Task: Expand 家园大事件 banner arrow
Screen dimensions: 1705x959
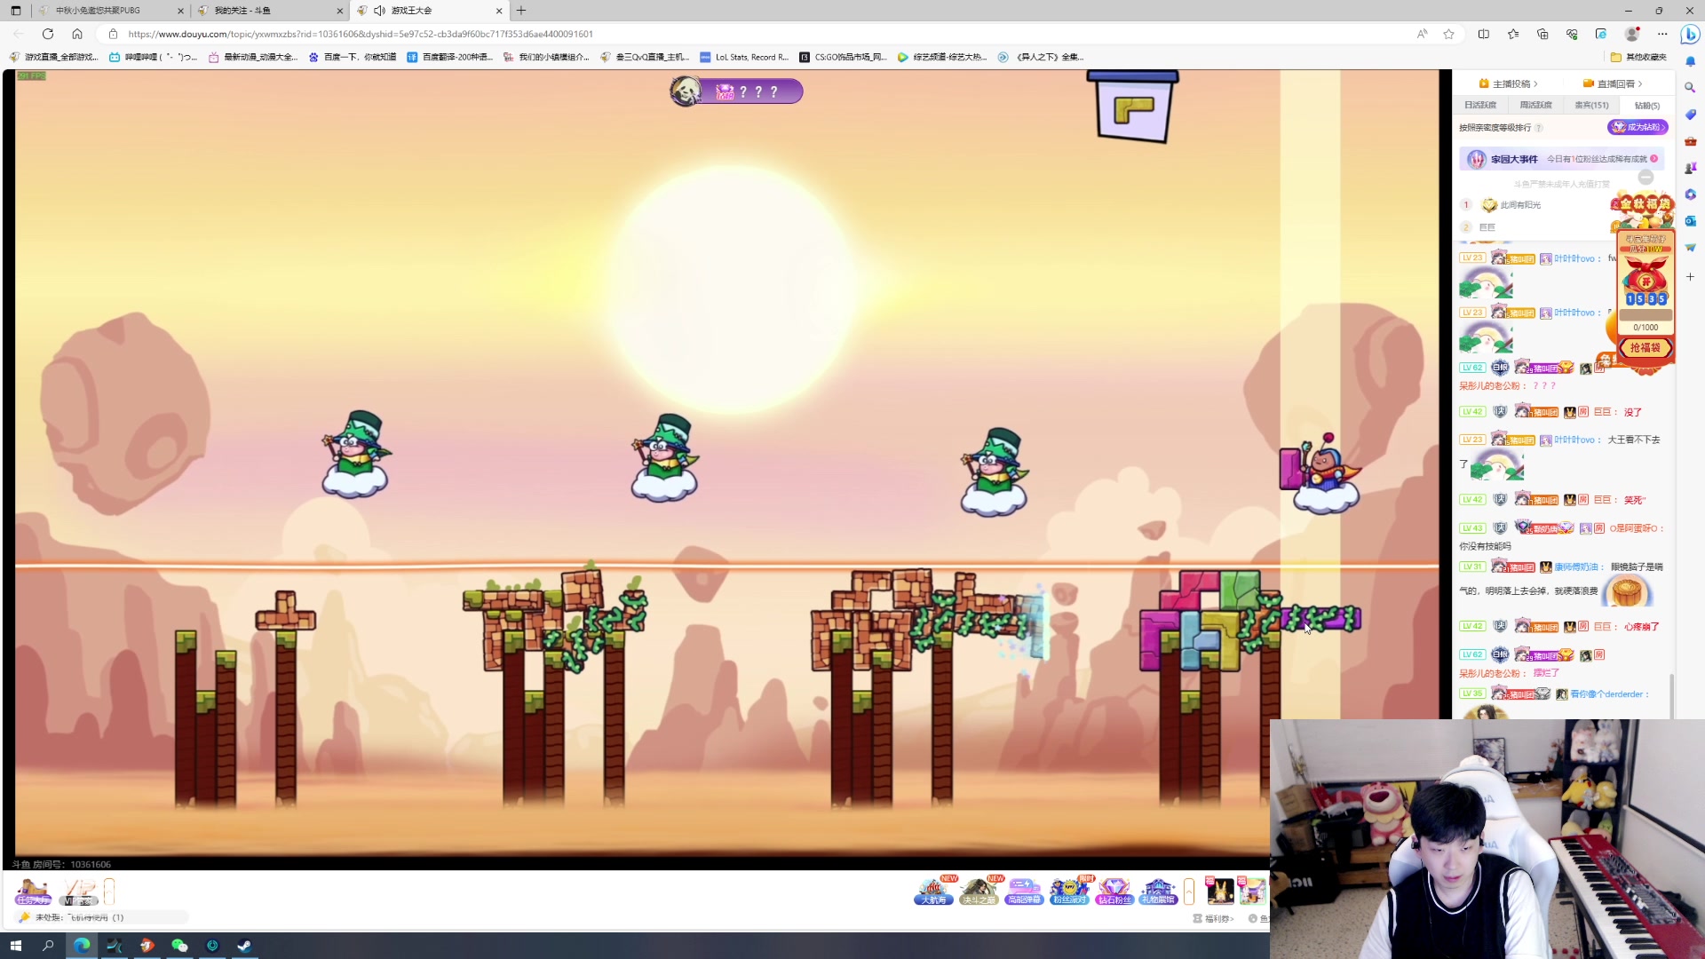Action: point(1653,159)
